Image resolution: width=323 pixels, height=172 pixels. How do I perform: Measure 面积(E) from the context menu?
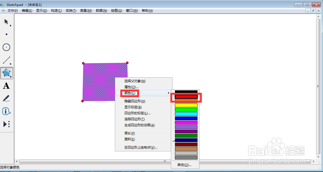[144, 139]
